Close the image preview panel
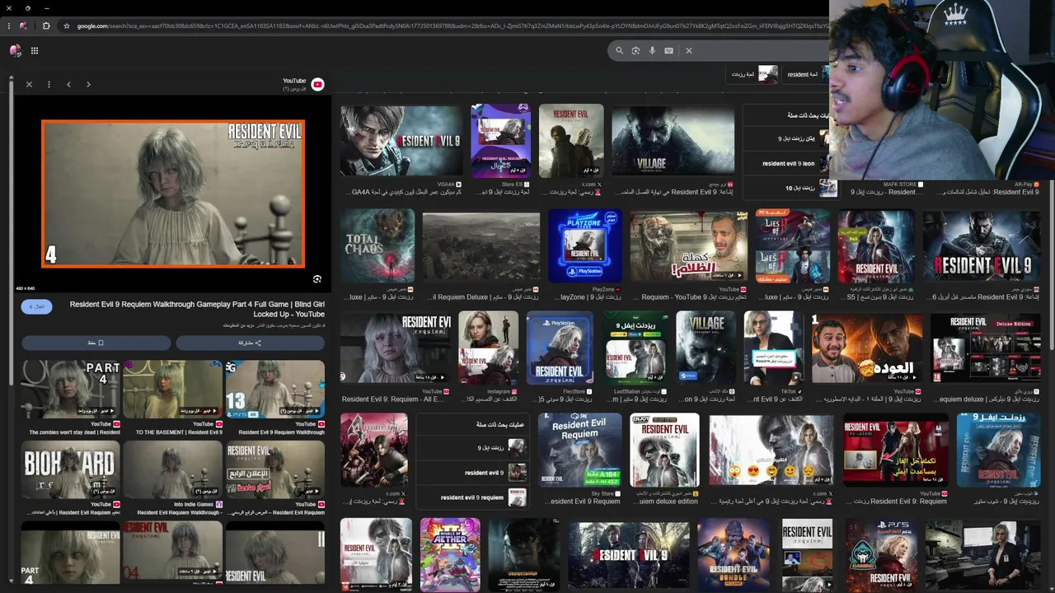Viewport: 1055px width, 593px height. [x=29, y=84]
